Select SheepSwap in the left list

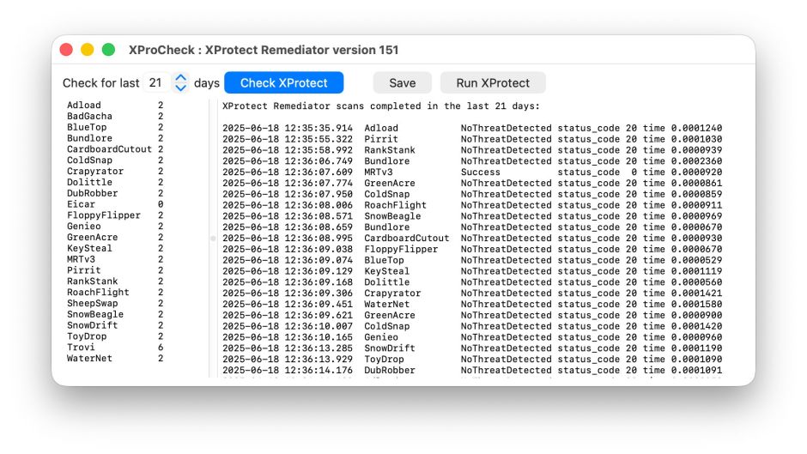click(93, 304)
